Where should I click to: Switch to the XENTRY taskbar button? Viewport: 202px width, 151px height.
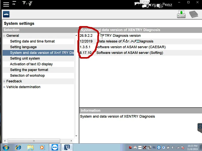point(67,147)
